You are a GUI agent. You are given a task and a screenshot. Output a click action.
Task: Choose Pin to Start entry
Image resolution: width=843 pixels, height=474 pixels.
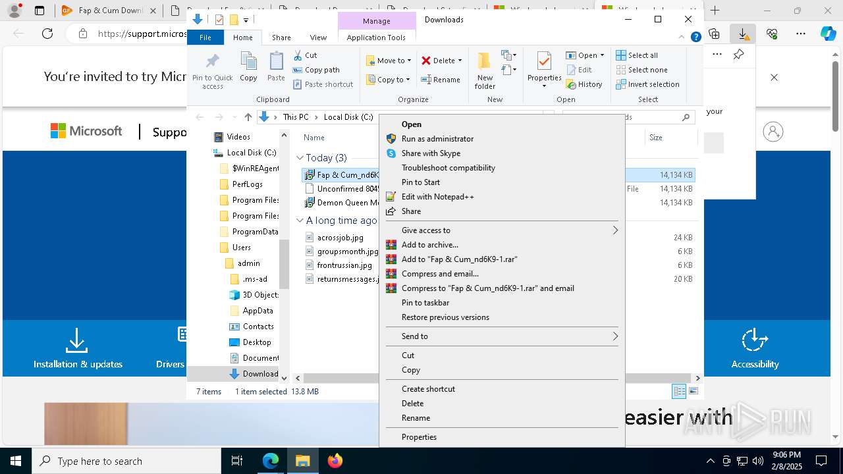(x=501, y=182)
